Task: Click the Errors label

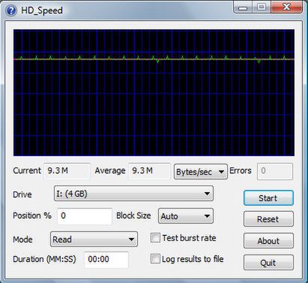Action: point(241,170)
